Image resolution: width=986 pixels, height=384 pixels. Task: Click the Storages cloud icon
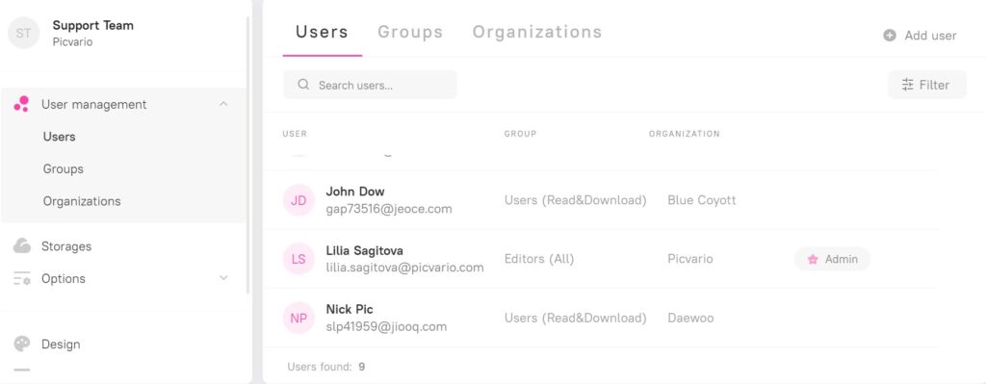(22, 246)
